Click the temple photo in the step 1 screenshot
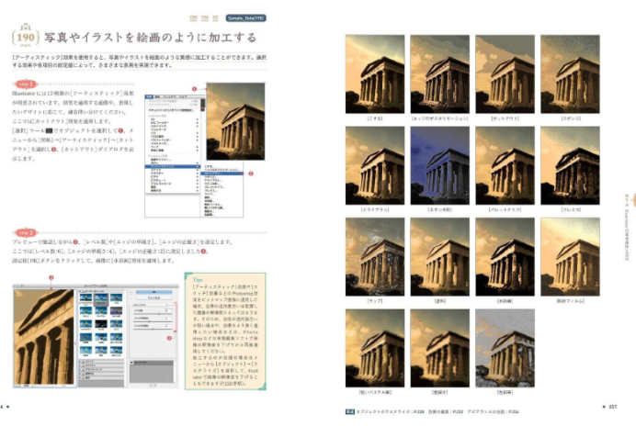The height and width of the screenshot is (426, 636). [235, 121]
